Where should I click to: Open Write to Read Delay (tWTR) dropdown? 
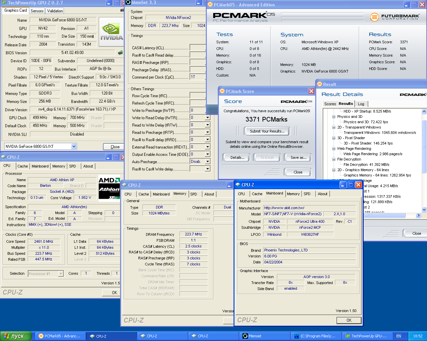click(x=207, y=118)
